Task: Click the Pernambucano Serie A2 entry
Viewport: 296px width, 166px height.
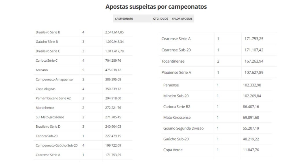Action: tap(53, 98)
